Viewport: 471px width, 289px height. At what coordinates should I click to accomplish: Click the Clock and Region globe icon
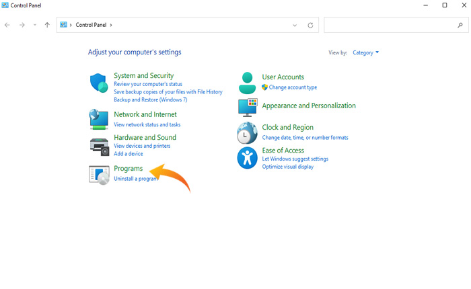click(248, 132)
